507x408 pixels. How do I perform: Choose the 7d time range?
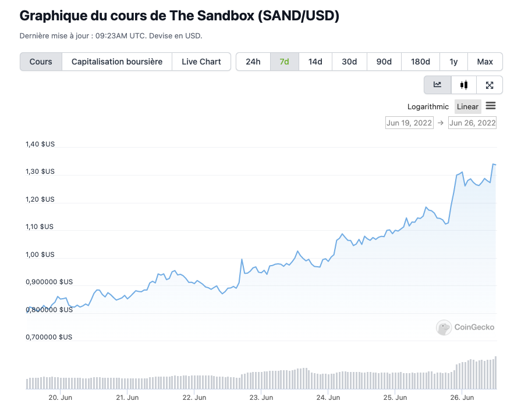(285, 62)
